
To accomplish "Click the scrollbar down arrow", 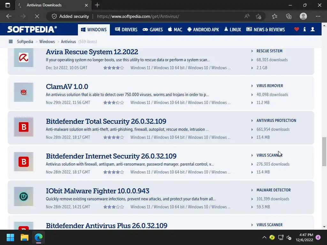I will pyautogui.click(x=324, y=227).
